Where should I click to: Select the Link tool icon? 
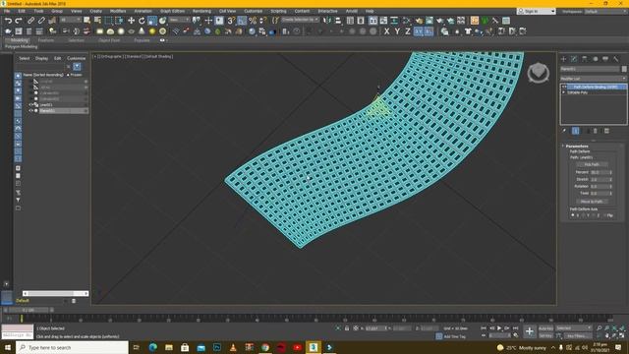click(30, 21)
